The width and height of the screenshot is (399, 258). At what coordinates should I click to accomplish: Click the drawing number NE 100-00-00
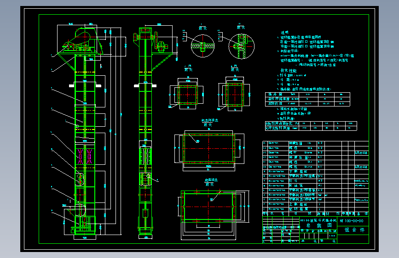[x=352, y=221]
